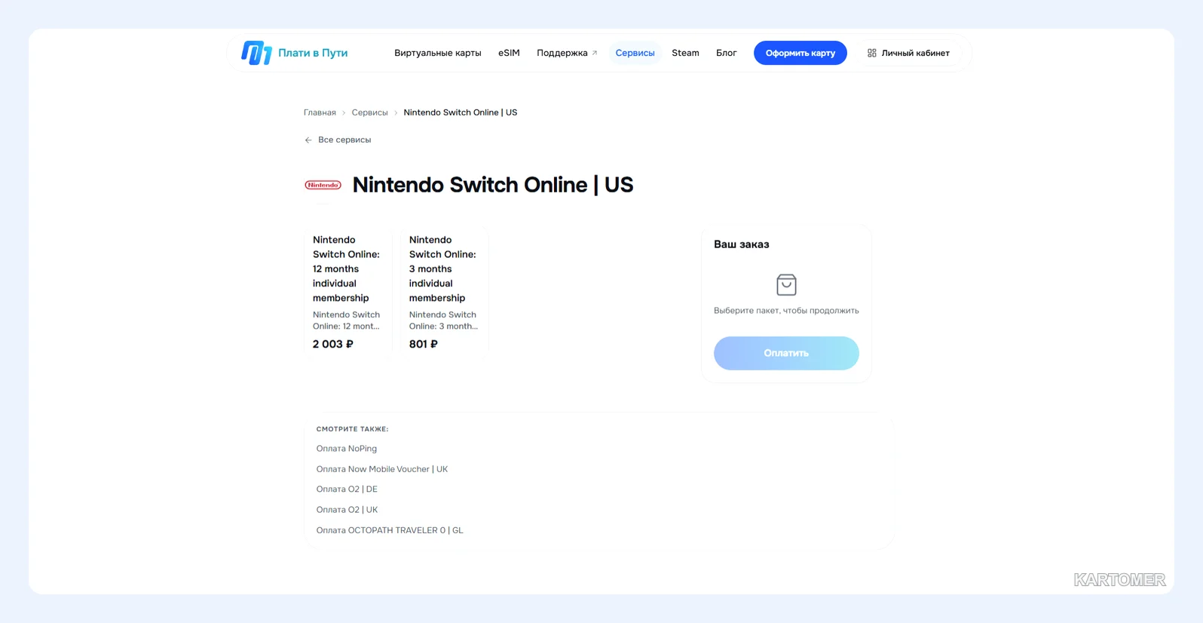The height and width of the screenshot is (623, 1203).
Task: Open the Оплата O2 | UK link
Action: [x=347, y=510]
